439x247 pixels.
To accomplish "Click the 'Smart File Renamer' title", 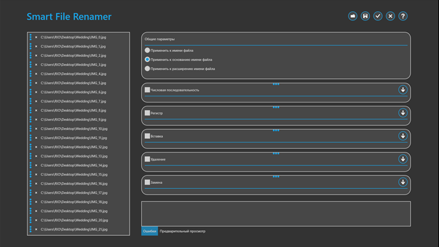I will click(x=69, y=17).
